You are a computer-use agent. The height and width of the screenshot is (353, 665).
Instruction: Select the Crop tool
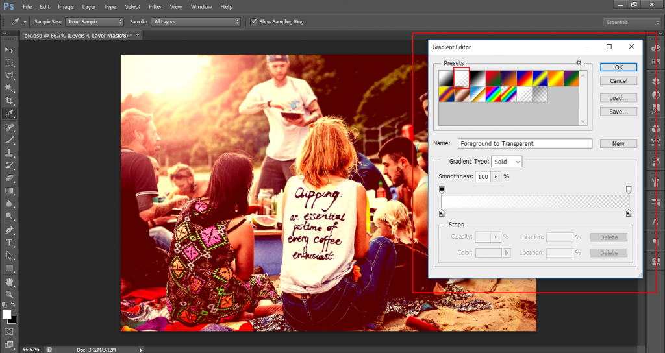click(9, 101)
